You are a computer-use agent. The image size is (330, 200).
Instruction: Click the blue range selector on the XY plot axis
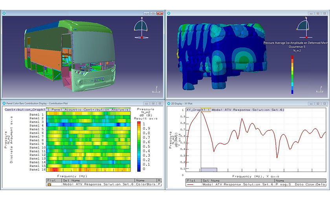(x=209, y=169)
